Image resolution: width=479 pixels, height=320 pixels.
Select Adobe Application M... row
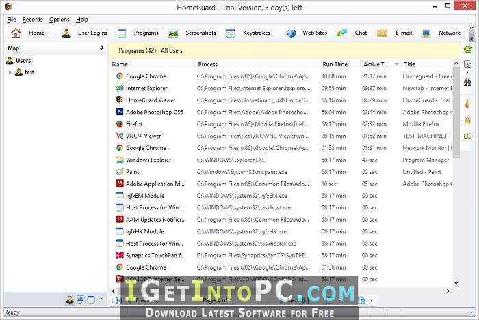(x=281, y=184)
